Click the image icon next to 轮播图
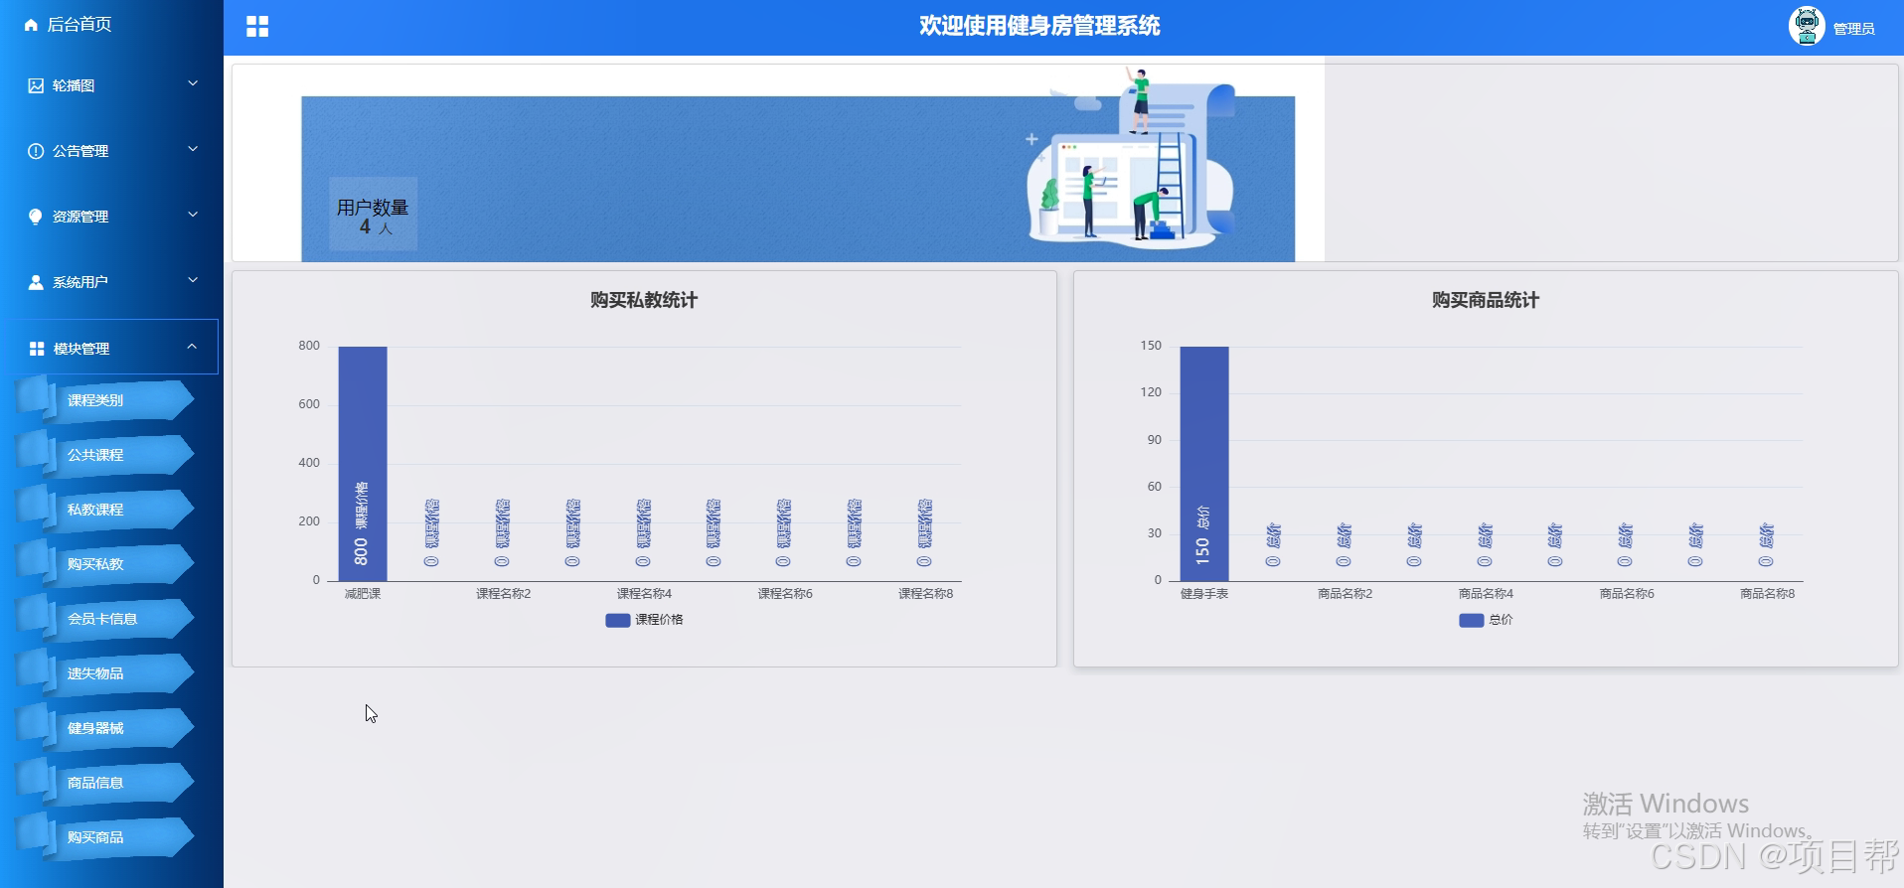The height and width of the screenshot is (888, 1904). 36,85
